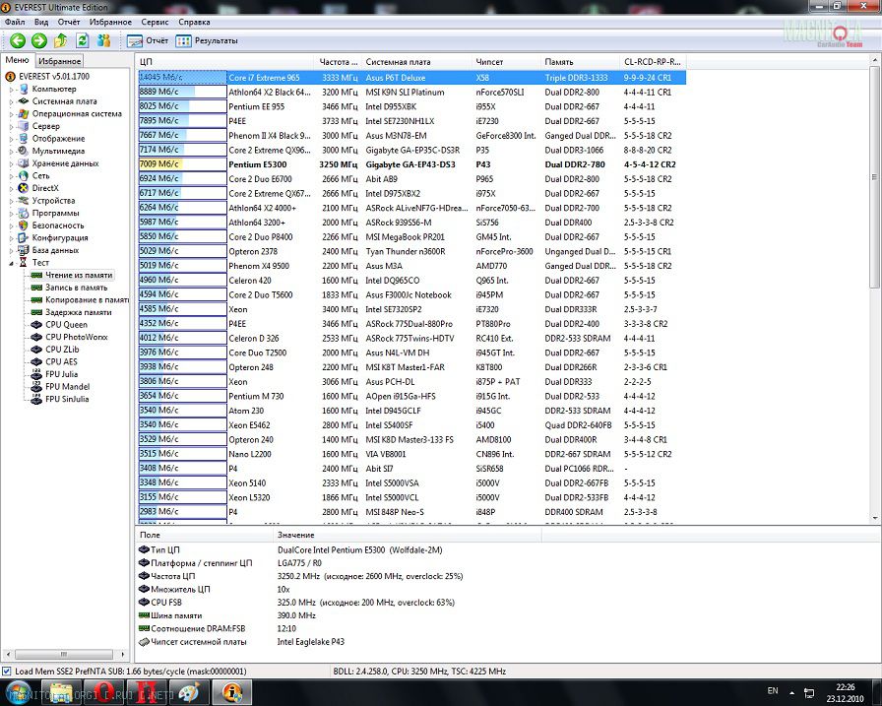Select the DirectX icon in tree

[x=23, y=188]
